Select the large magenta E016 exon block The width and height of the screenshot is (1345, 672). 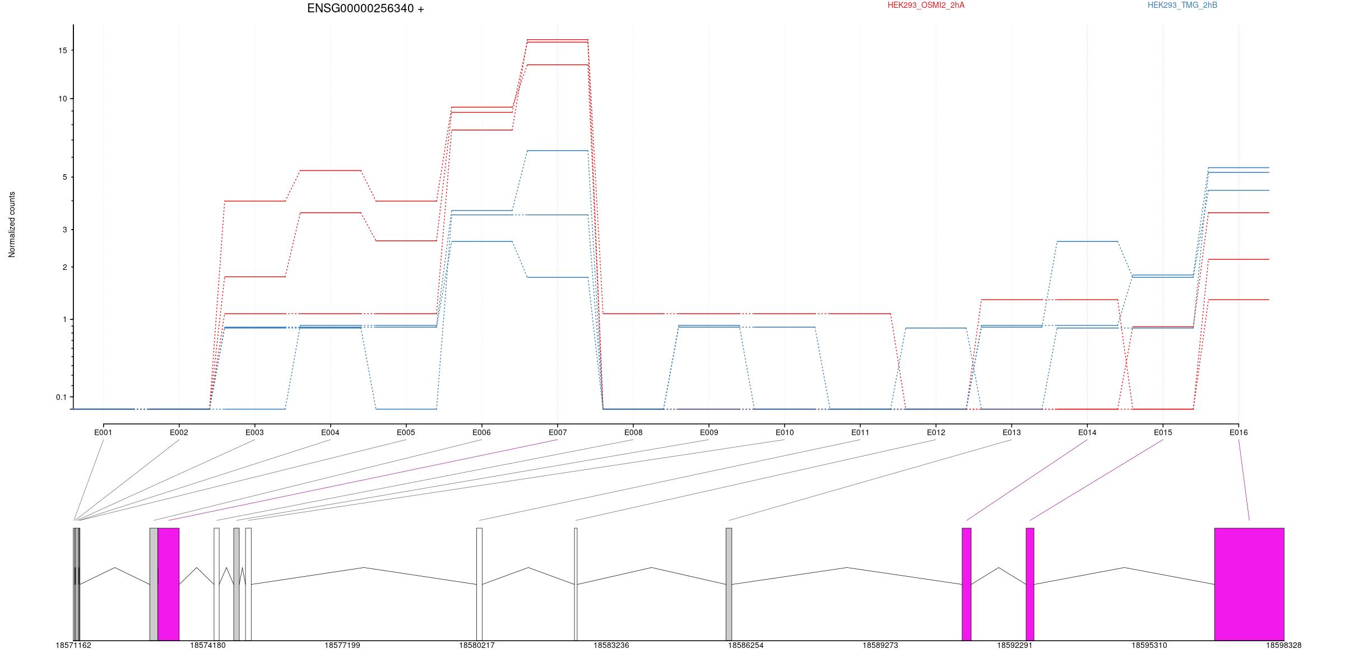pyautogui.click(x=1249, y=584)
